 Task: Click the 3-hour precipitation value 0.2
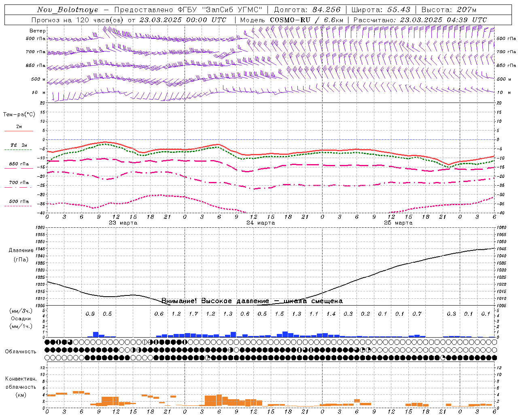coord(365,314)
